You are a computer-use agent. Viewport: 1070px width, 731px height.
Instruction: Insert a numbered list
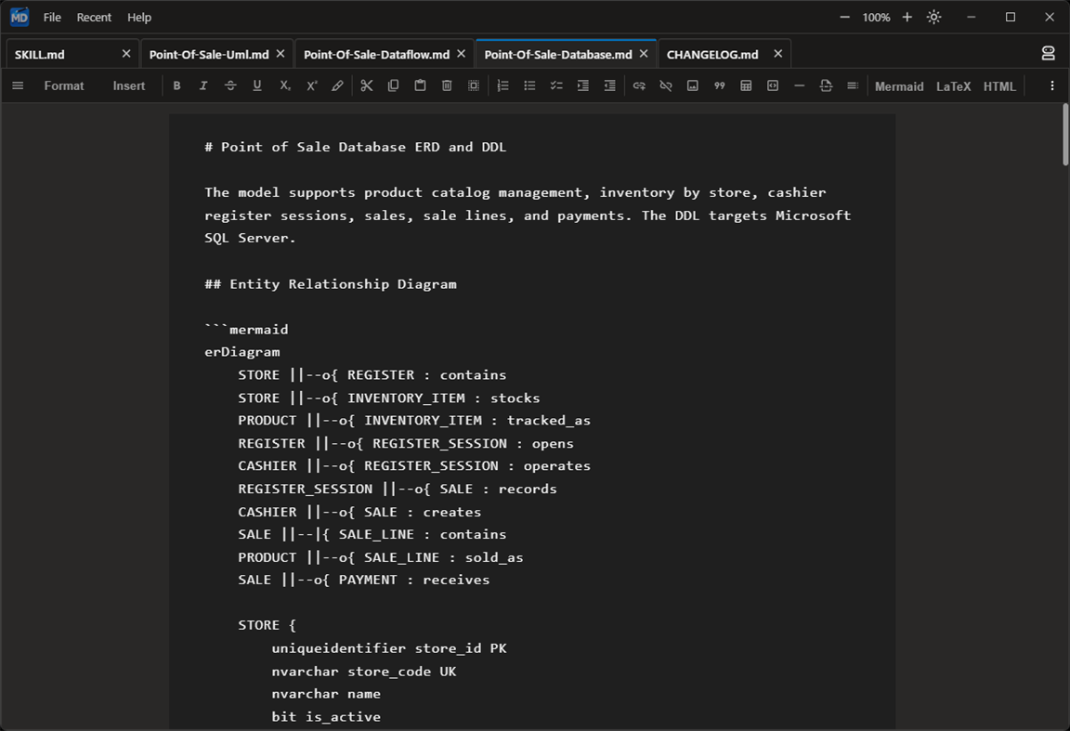tap(502, 86)
